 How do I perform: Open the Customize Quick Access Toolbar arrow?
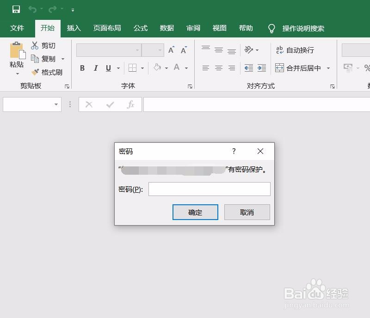[73, 10]
